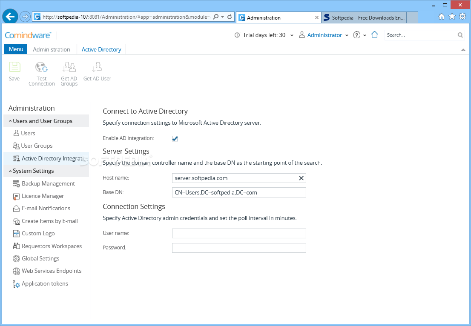Click into the Base DN field
This screenshot has width=471, height=326.
click(239, 192)
